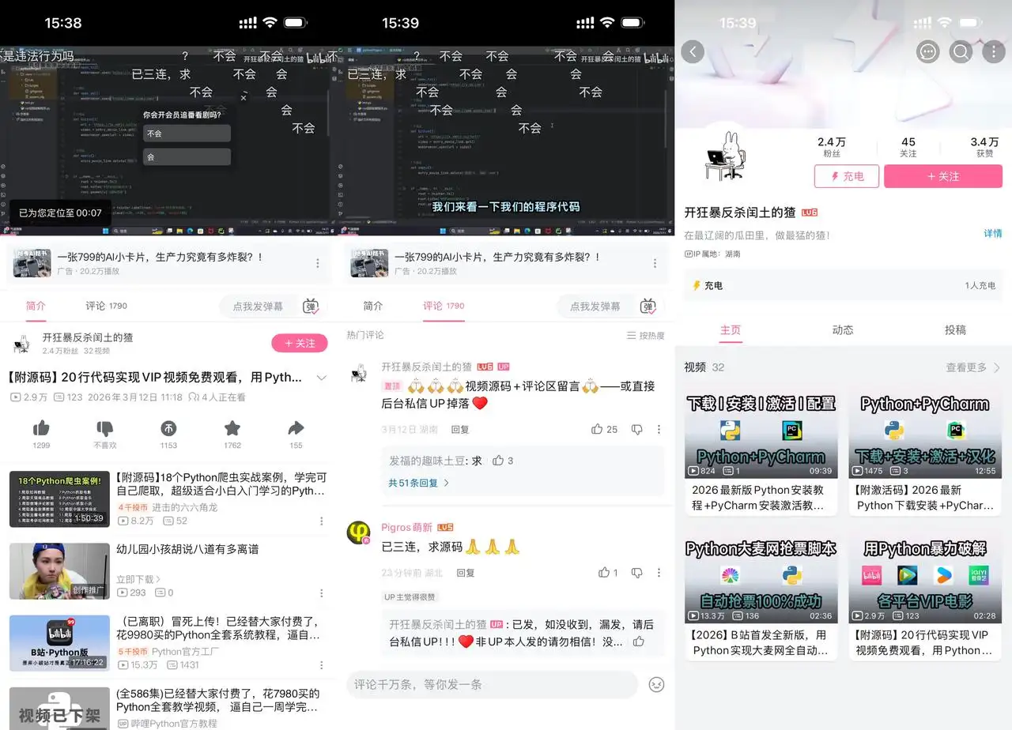
Task: Open 用Python暴力破解 video thumbnail on profile
Action: click(x=926, y=579)
